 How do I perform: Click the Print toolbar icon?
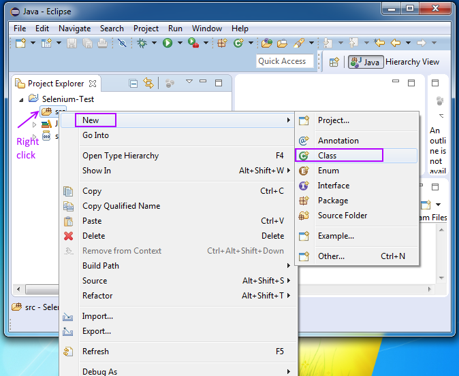pos(102,44)
